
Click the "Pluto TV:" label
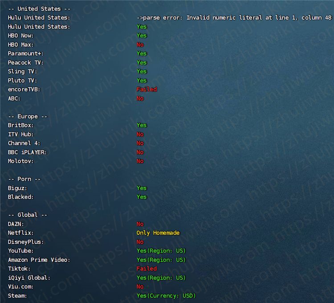pyautogui.click(x=23, y=81)
